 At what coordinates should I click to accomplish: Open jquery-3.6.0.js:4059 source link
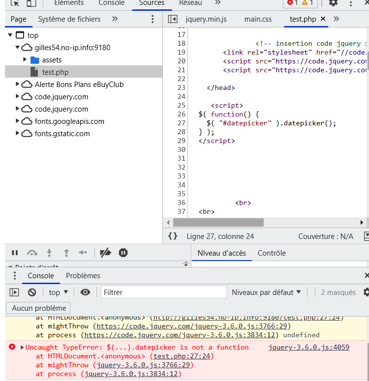pyautogui.click(x=308, y=347)
